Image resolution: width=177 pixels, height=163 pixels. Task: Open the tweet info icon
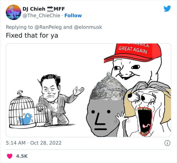167,143
